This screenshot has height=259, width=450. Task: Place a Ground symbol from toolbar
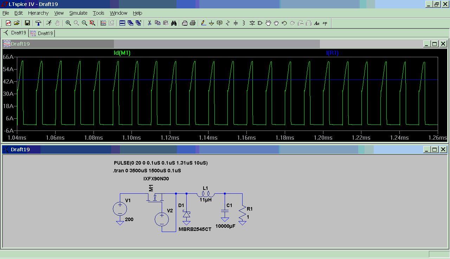pos(212,23)
